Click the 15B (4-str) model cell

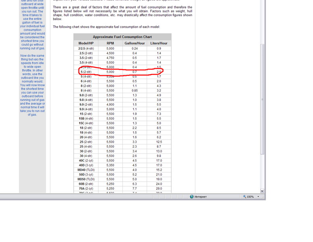86,119
